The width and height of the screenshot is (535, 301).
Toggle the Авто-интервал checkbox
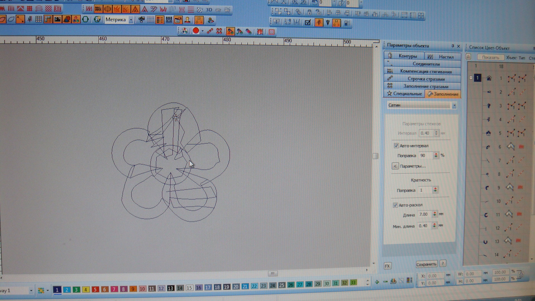pos(396,146)
